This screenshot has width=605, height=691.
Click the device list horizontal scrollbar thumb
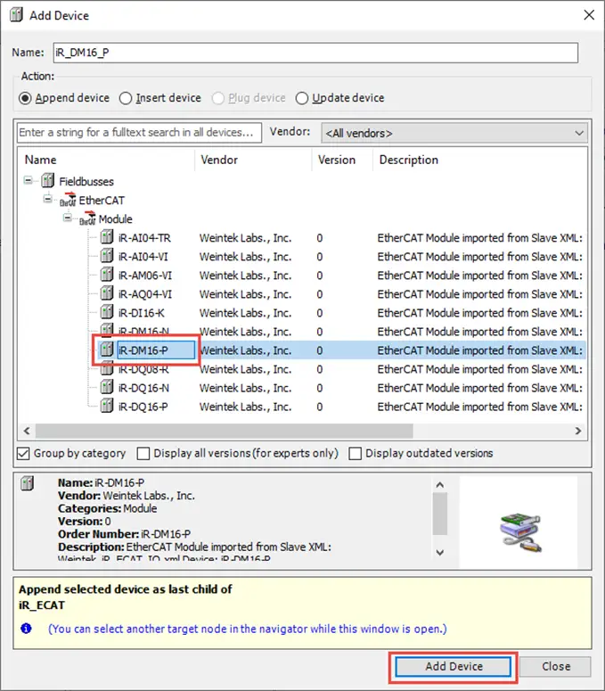[x=225, y=431]
